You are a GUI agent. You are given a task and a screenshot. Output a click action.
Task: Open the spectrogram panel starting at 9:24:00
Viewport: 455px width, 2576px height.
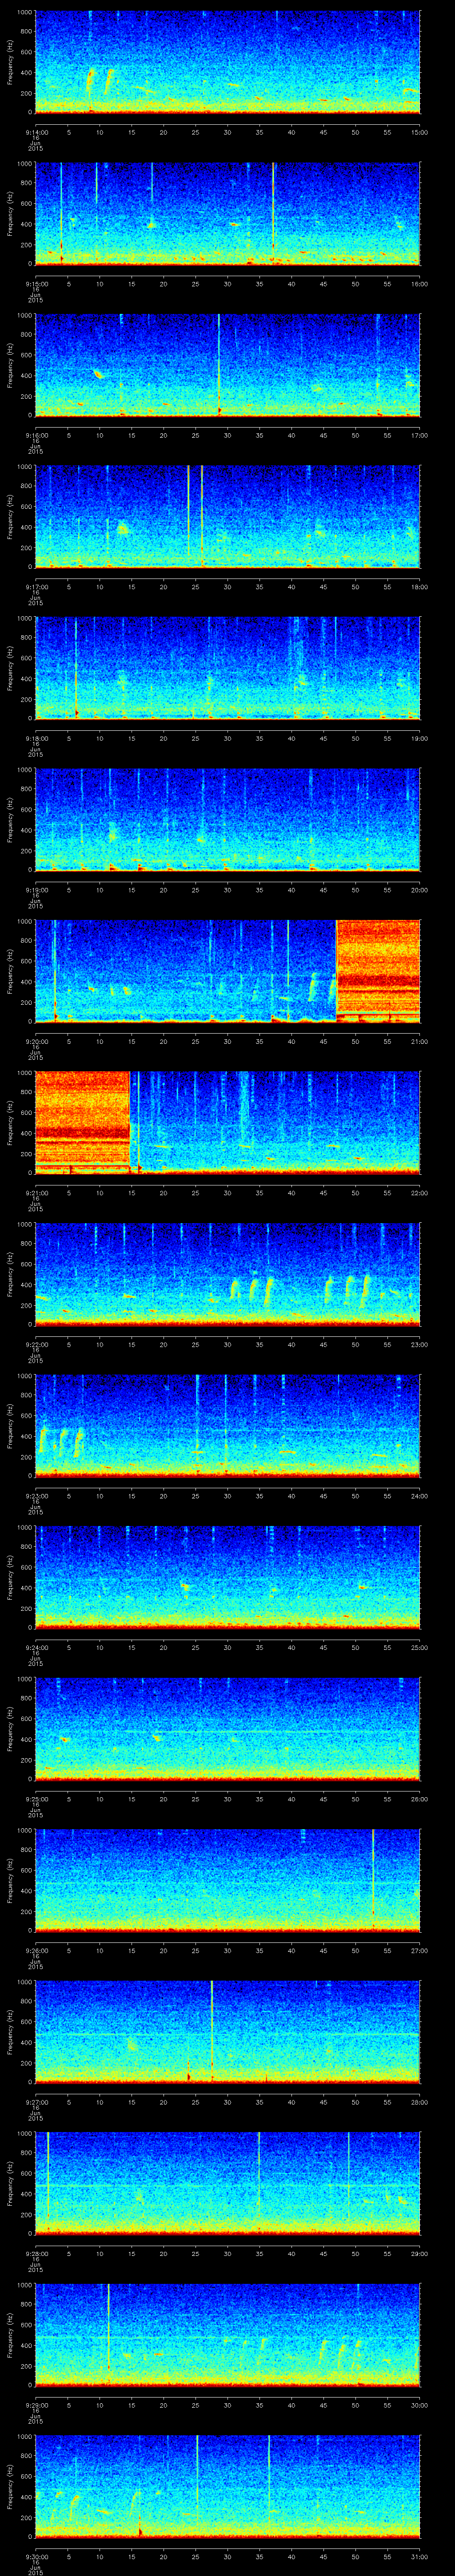pos(227,1577)
